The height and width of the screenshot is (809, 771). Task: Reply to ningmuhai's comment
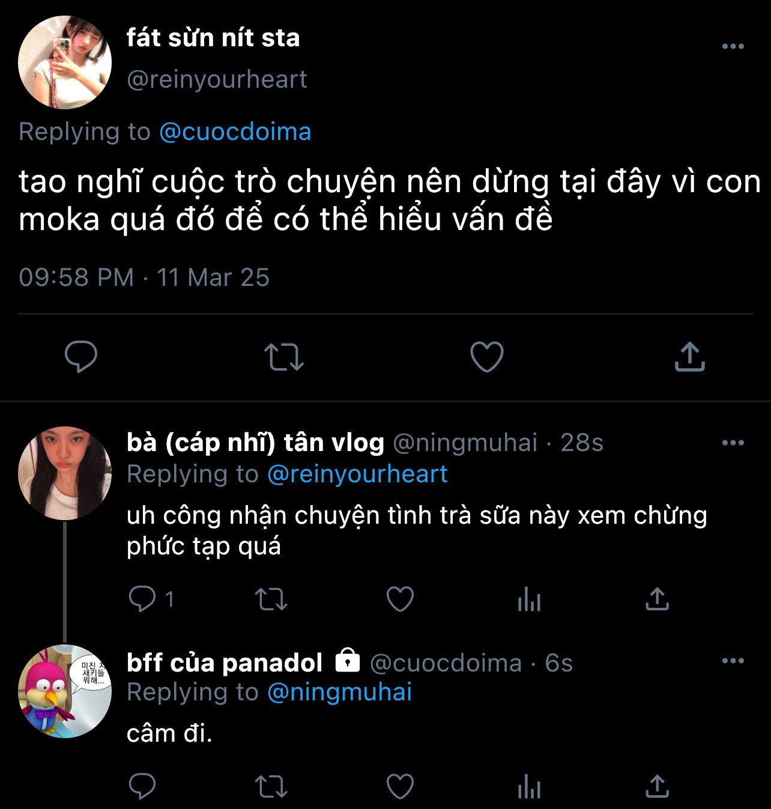pyautogui.click(x=143, y=599)
